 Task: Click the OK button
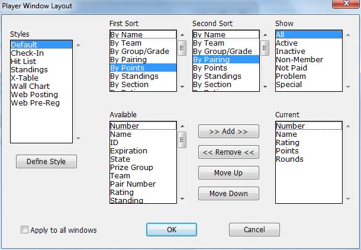(x=172, y=230)
